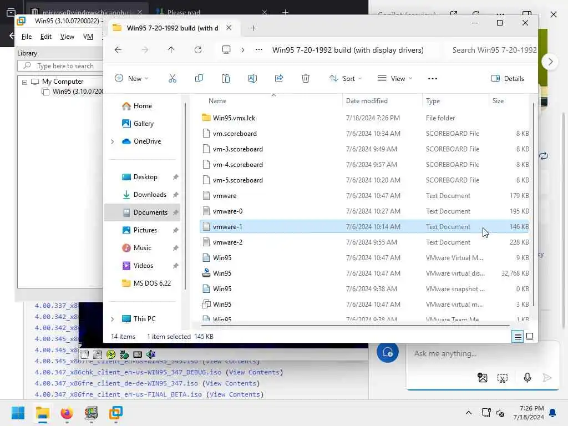The image size is (568, 426).
Task: Open Firefox from the taskbar
Action: coord(67,413)
